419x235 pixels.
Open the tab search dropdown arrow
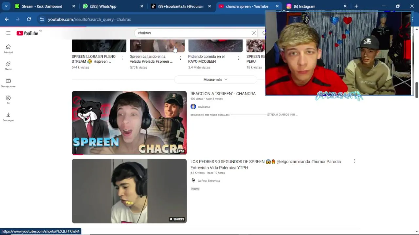(6, 6)
